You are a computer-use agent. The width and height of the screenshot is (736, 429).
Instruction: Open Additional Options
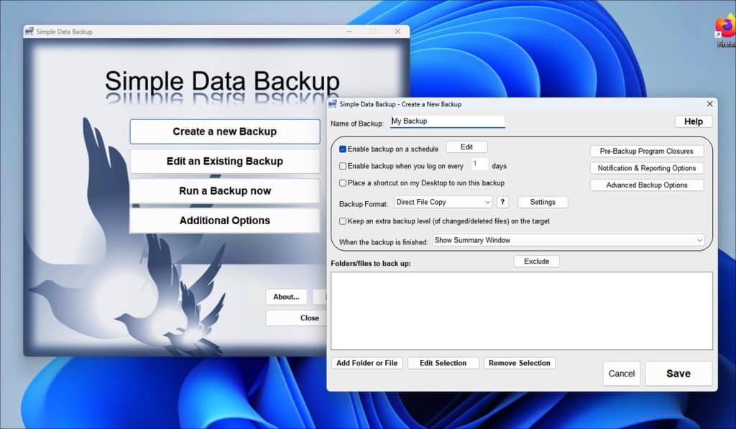(x=224, y=221)
